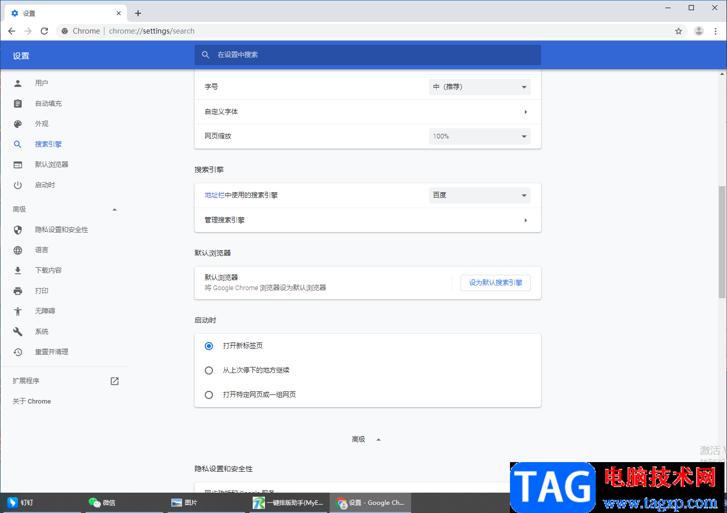Screen dimensions: 727x513
Task: Open 自动填充 in settings sidebar
Action: pos(48,103)
